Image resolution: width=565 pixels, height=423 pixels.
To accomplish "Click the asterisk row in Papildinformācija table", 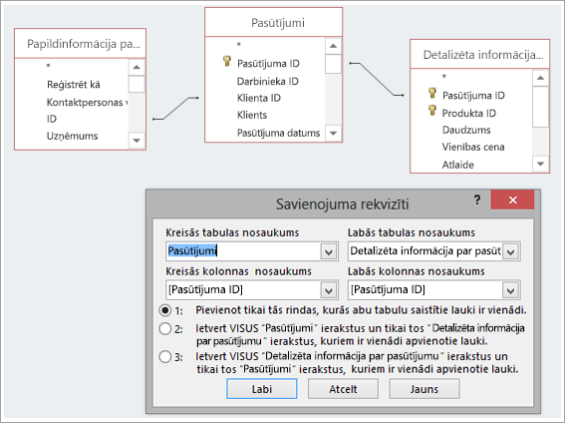I will click(48, 66).
